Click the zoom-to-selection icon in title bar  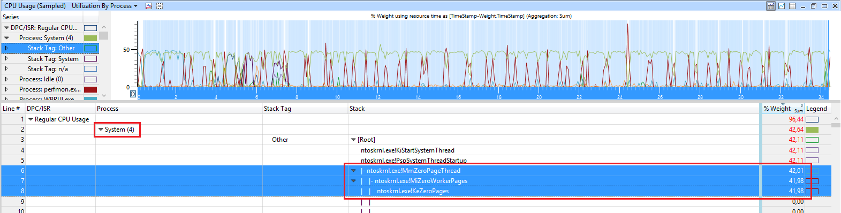coord(160,6)
